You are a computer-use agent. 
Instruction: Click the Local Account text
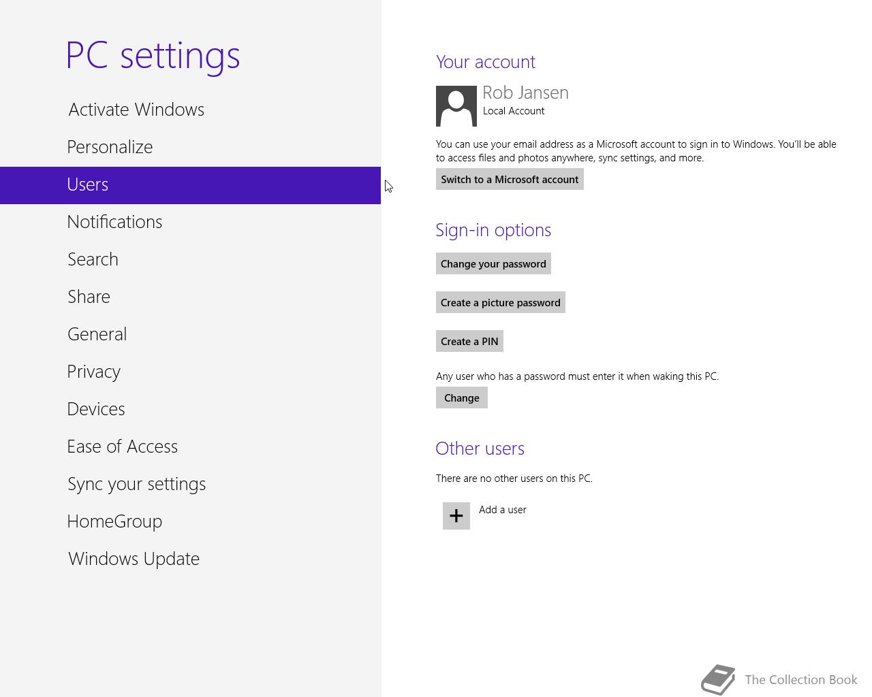(x=514, y=111)
